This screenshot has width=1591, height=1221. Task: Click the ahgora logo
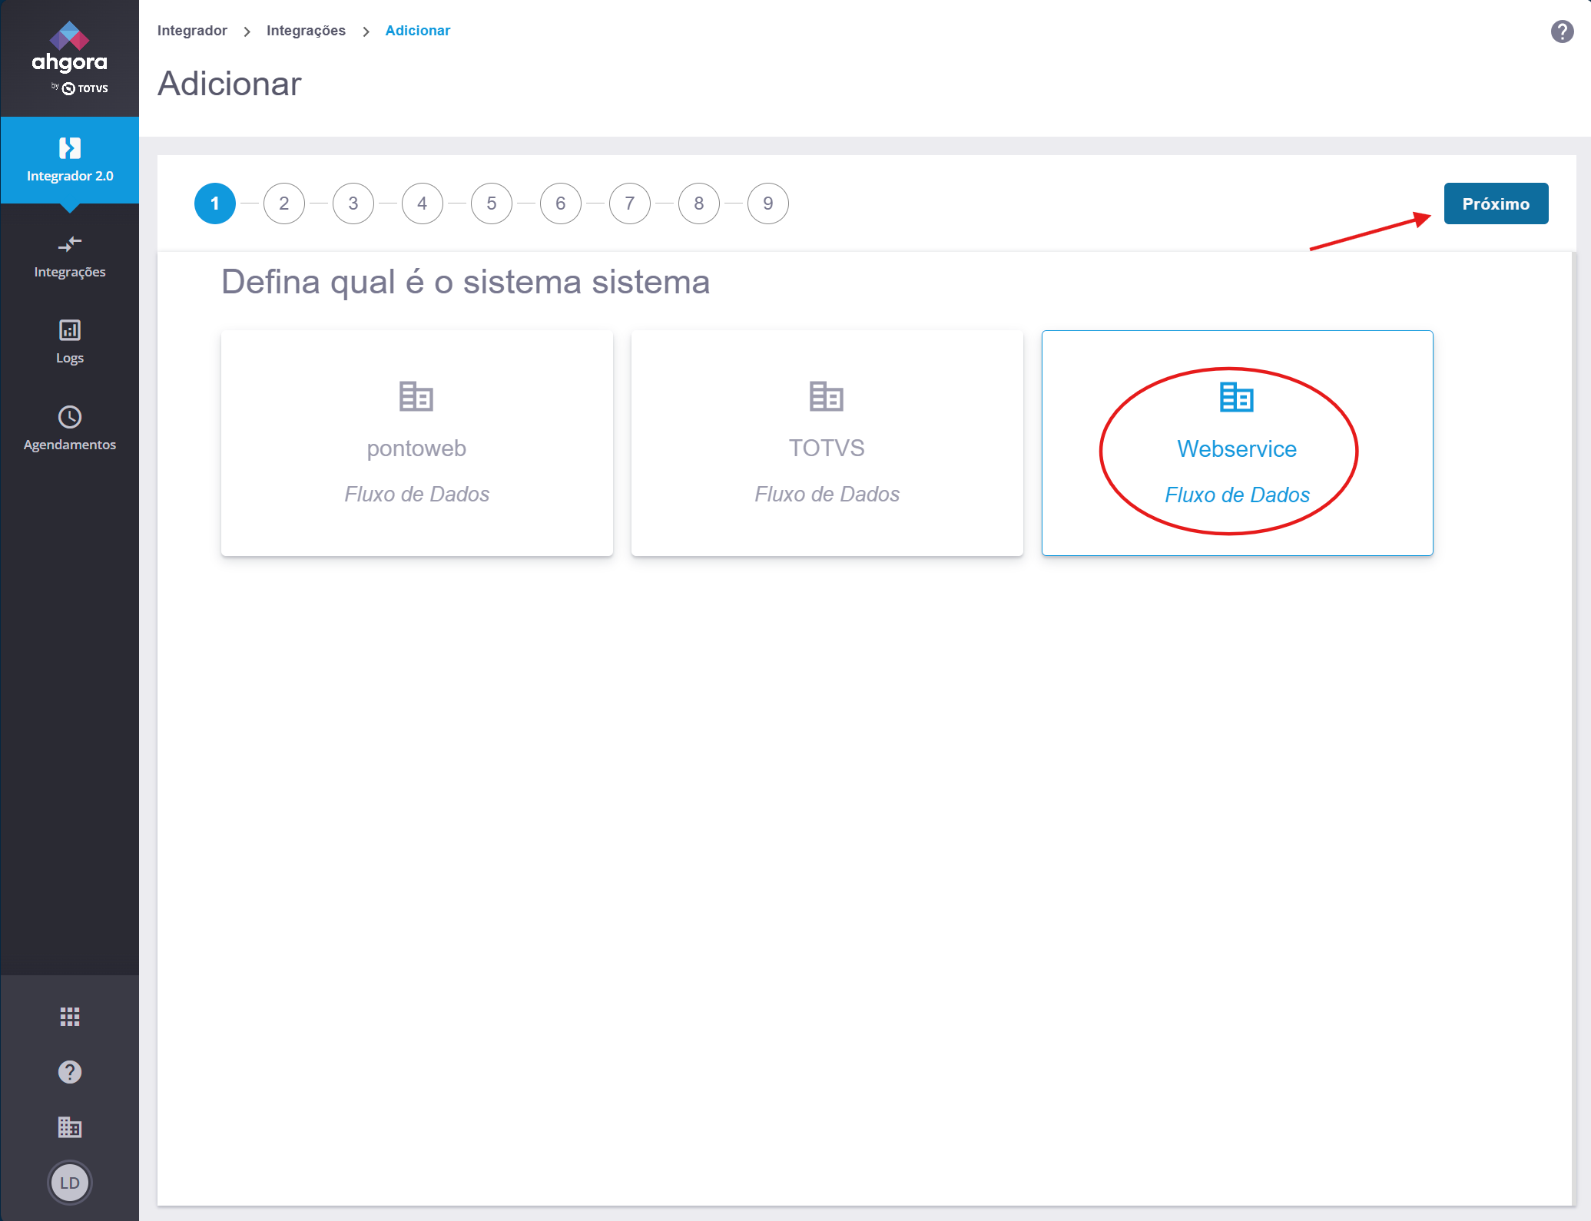(x=69, y=58)
